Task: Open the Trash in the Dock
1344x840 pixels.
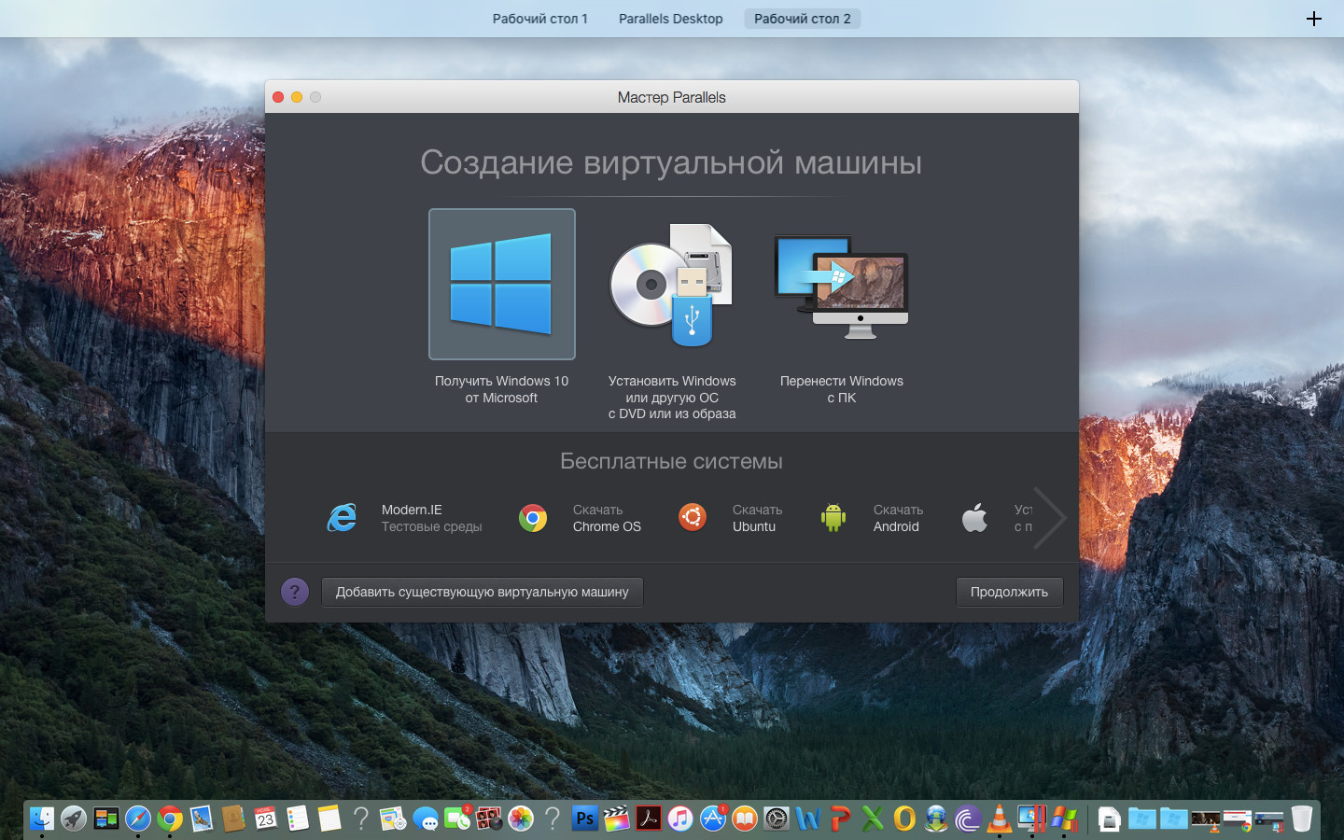Action: coord(1302,819)
